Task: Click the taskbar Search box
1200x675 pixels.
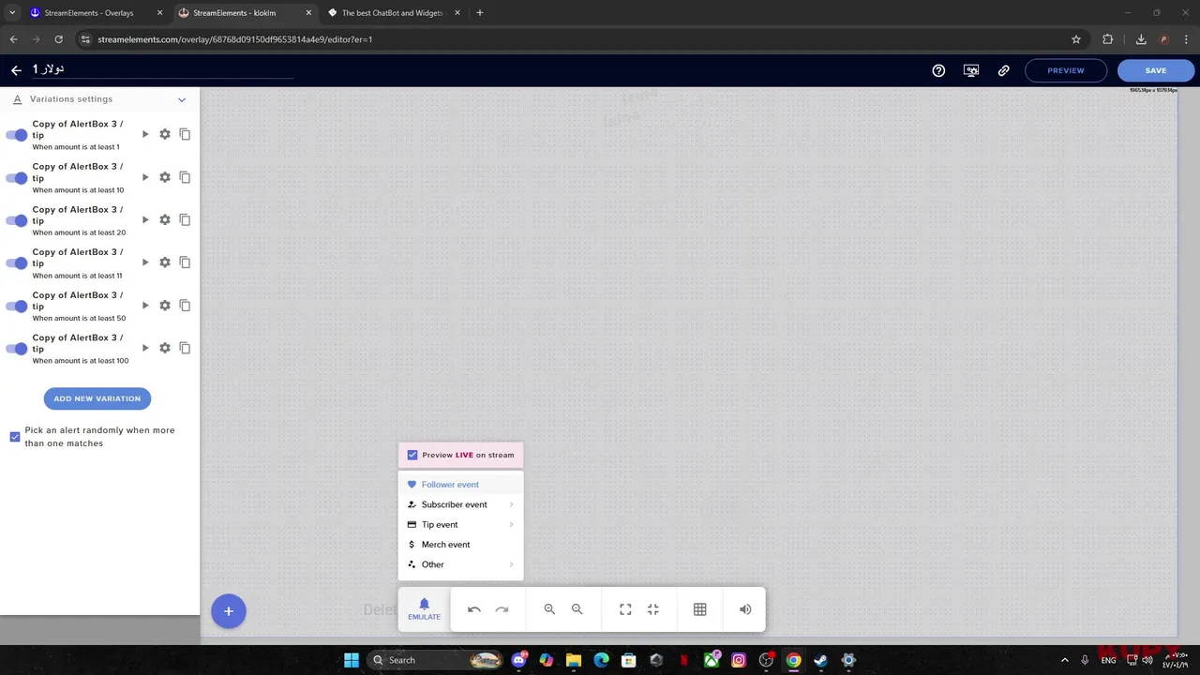Action: coord(437,660)
